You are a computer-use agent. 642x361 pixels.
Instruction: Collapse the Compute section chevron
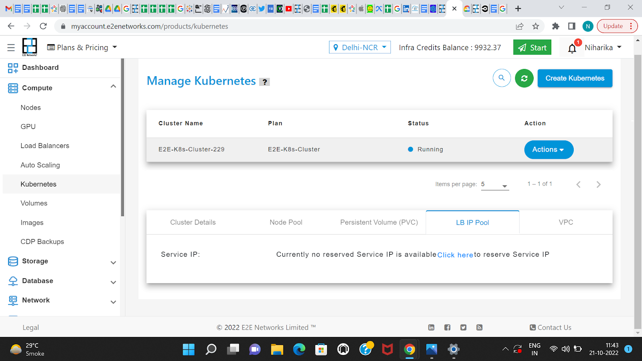click(114, 87)
